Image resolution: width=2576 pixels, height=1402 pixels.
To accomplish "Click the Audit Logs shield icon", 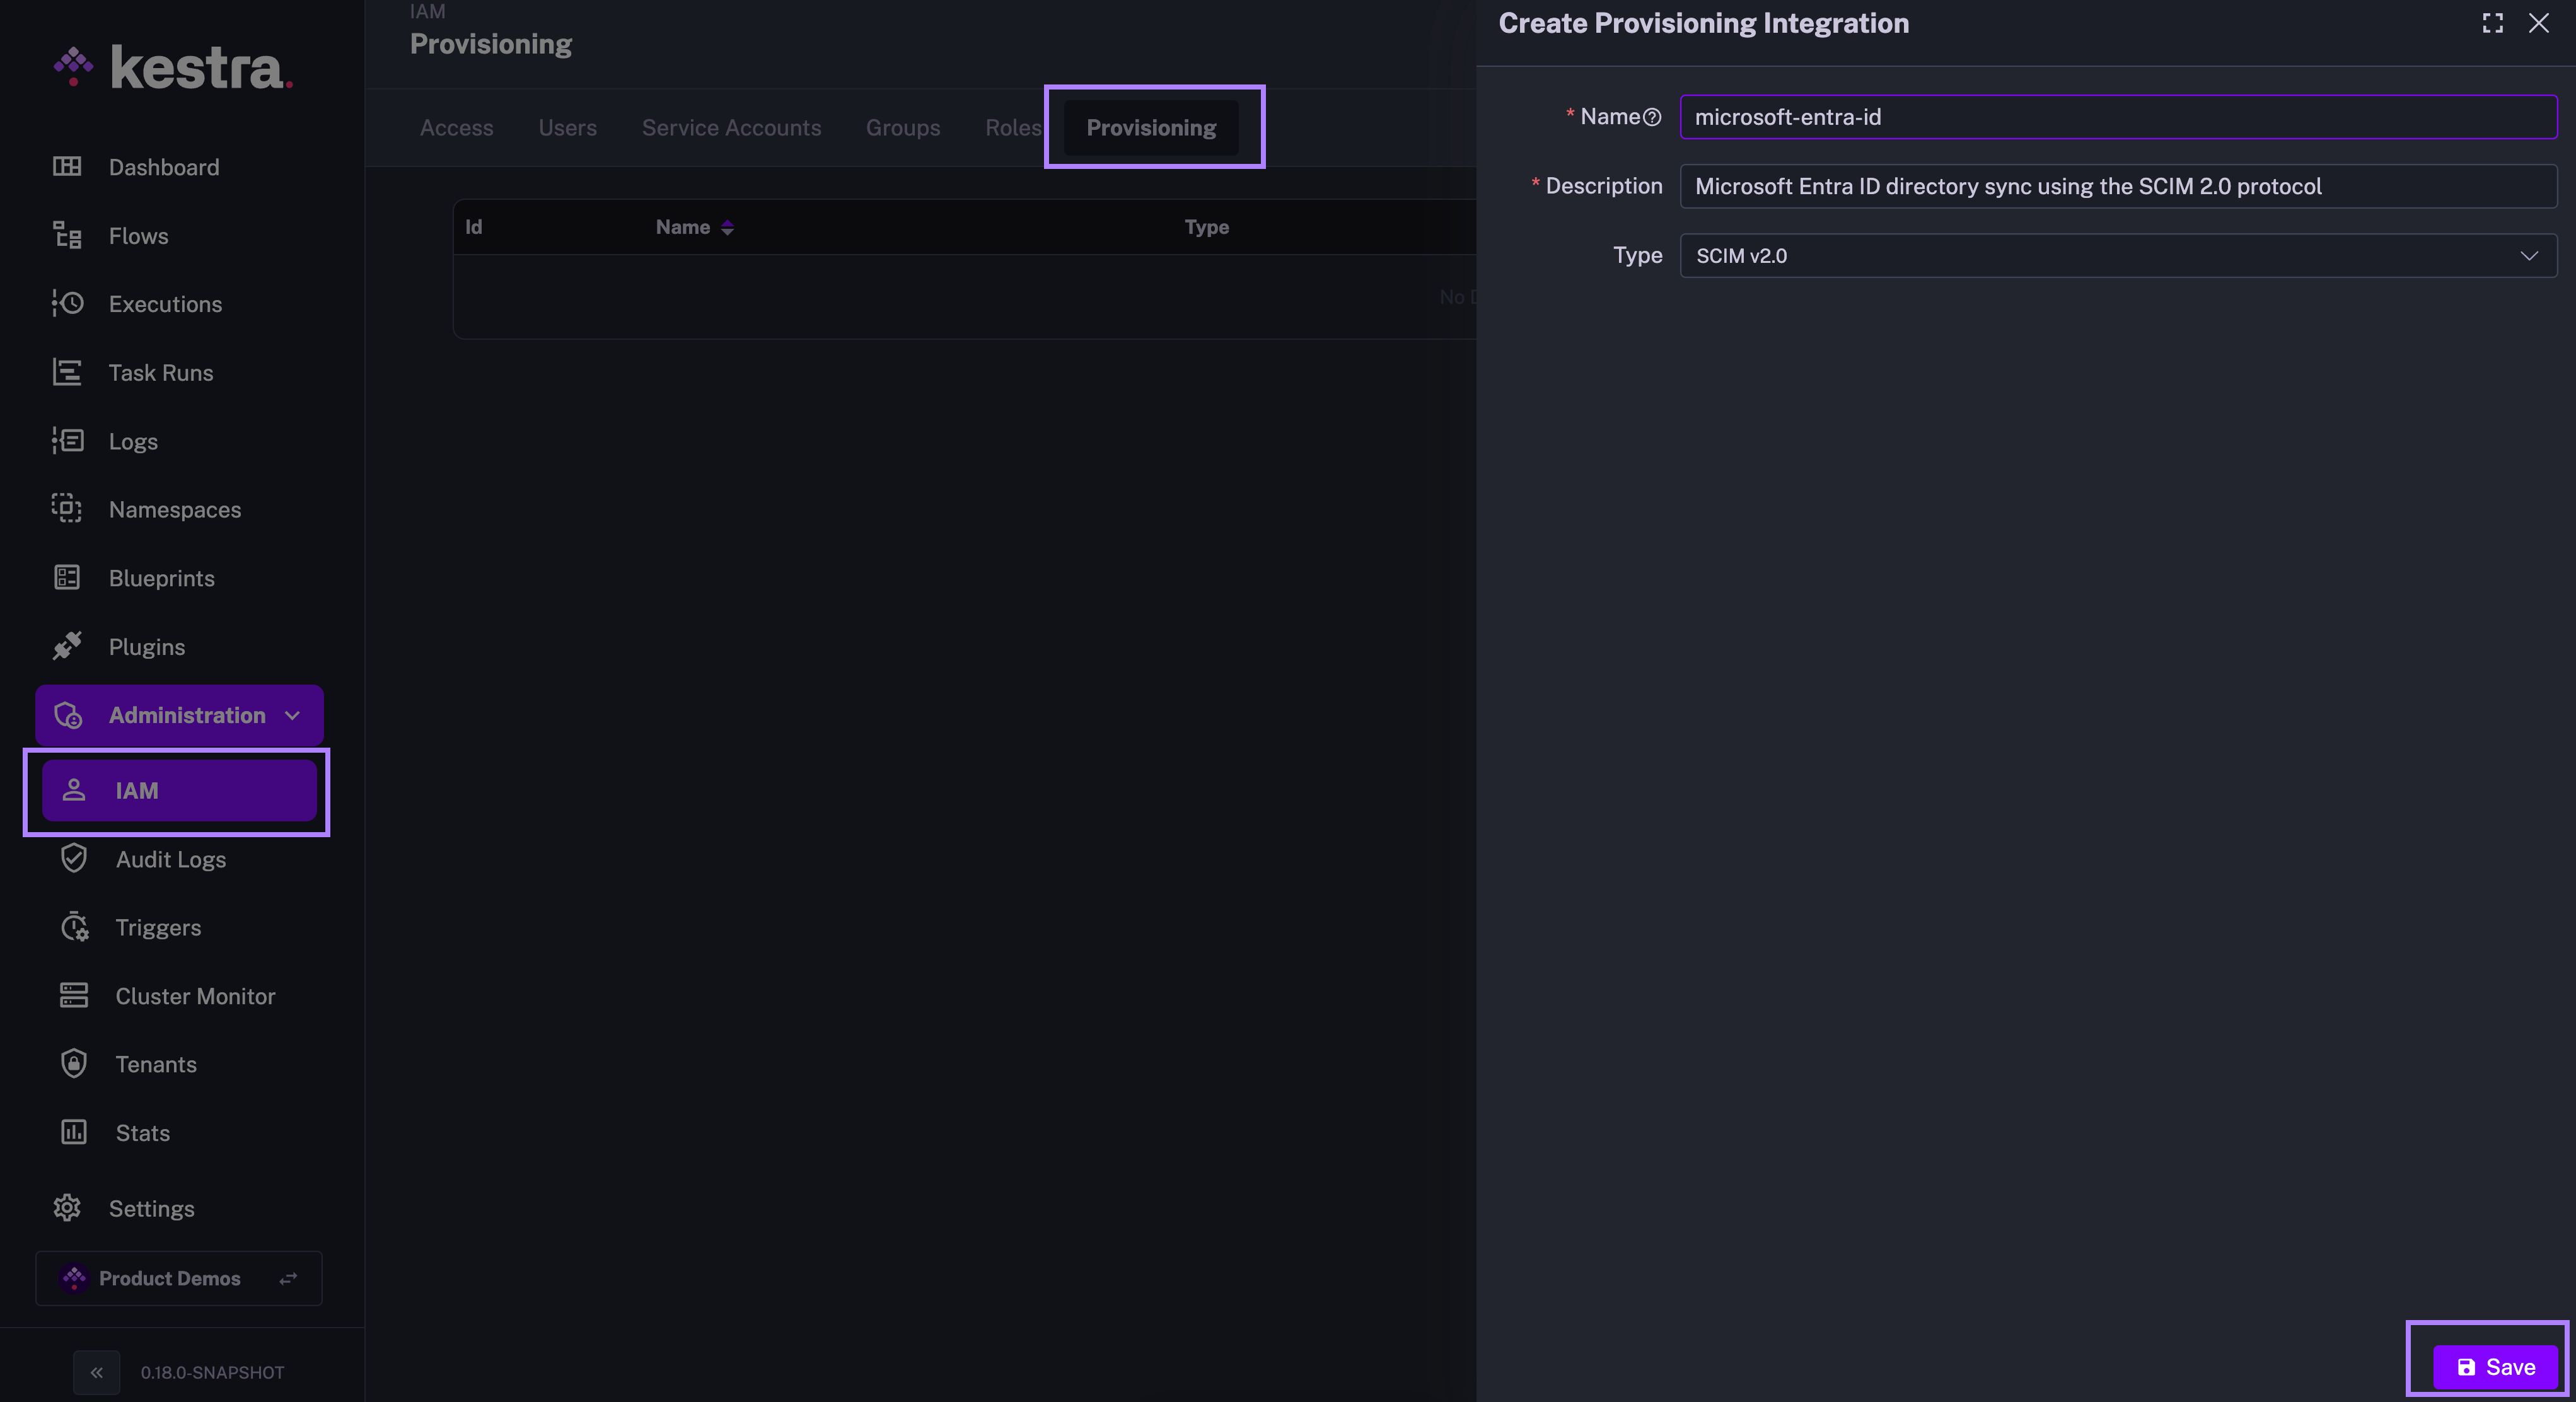I will pyautogui.click(x=74, y=858).
